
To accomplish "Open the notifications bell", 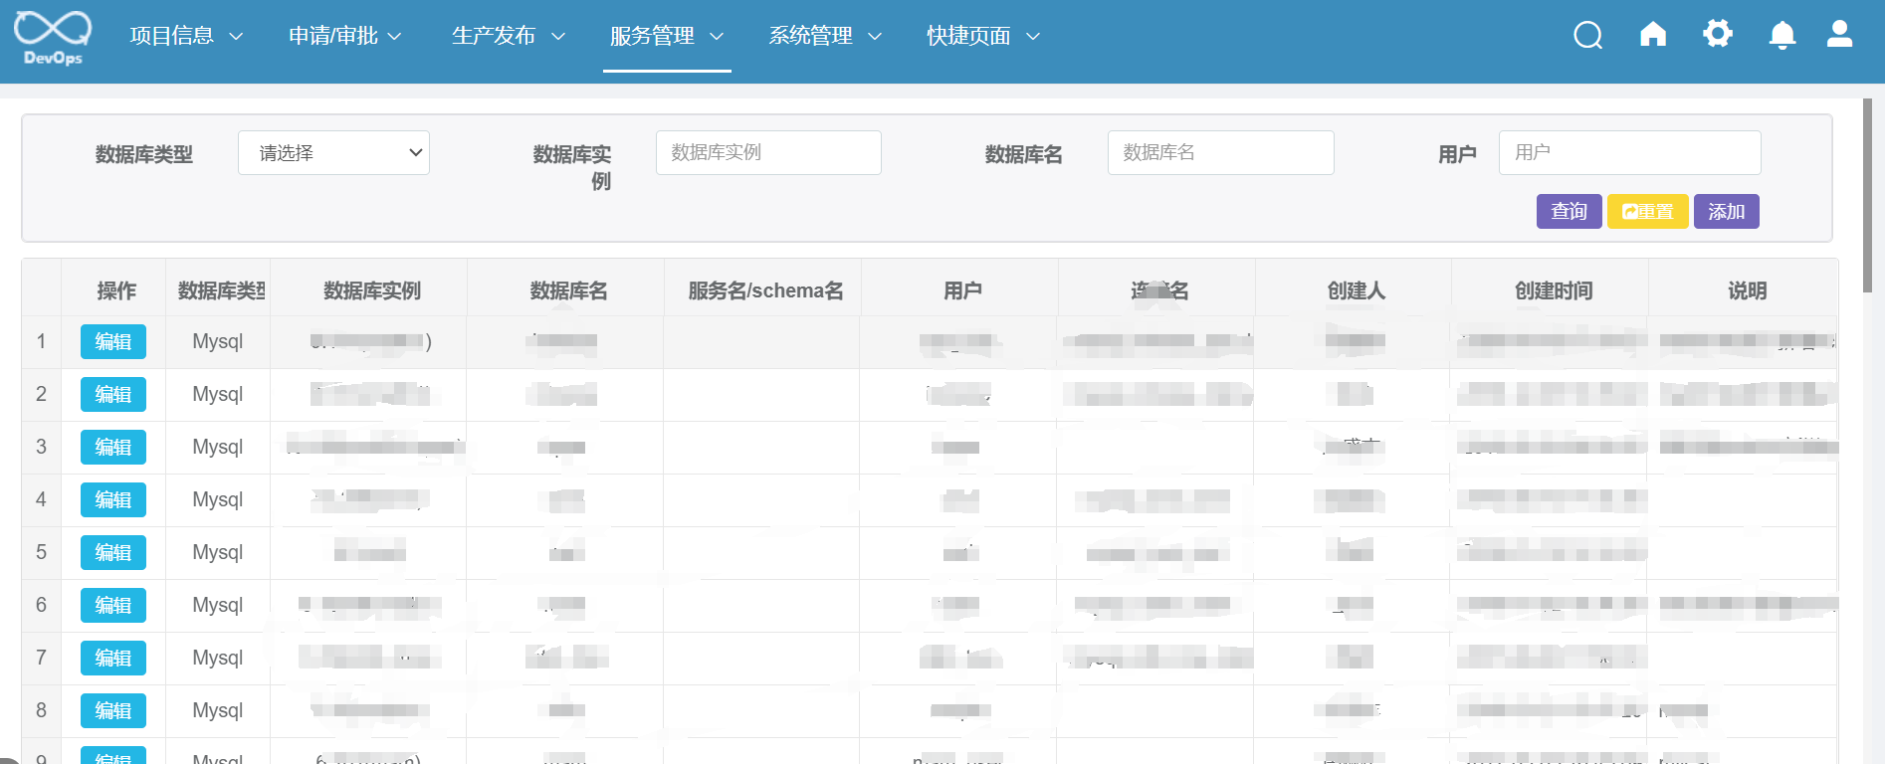I will click(1782, 36).
